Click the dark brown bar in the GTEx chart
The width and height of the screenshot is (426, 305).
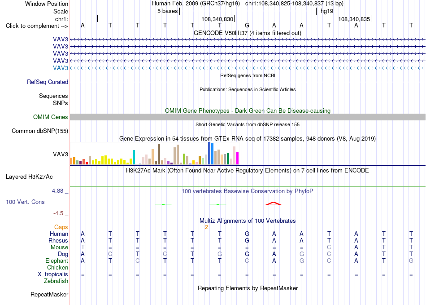[159, 154]
